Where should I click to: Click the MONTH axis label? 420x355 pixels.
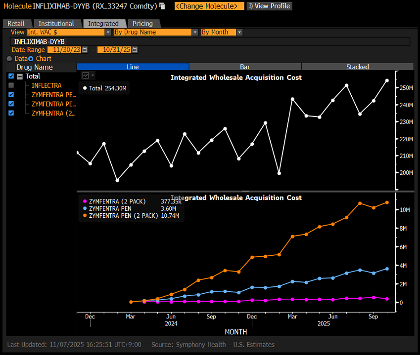coord(235,332)
